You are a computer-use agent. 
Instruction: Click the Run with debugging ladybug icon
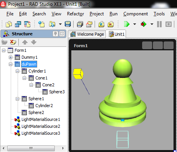pyautogui.click(x=143, y=24)
